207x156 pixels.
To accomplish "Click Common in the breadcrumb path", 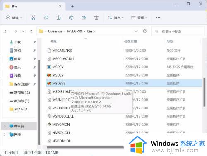I will click(55, 31).
